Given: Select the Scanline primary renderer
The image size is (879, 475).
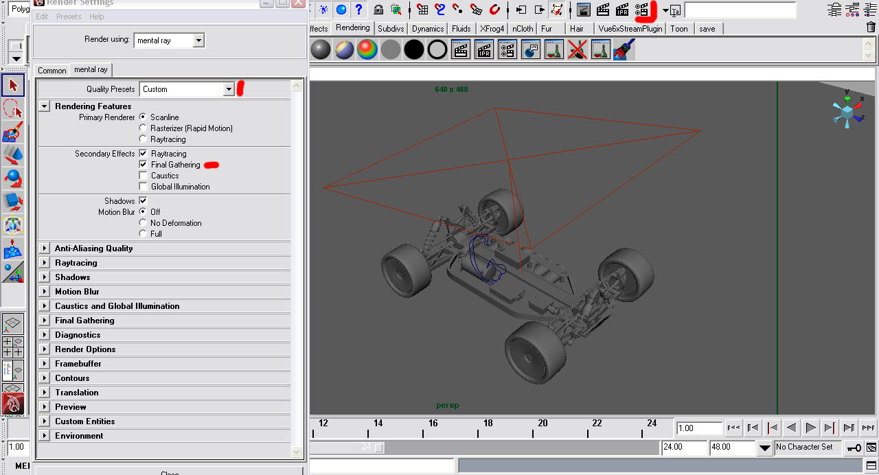Looking at the screenshot, I should 143,117.
